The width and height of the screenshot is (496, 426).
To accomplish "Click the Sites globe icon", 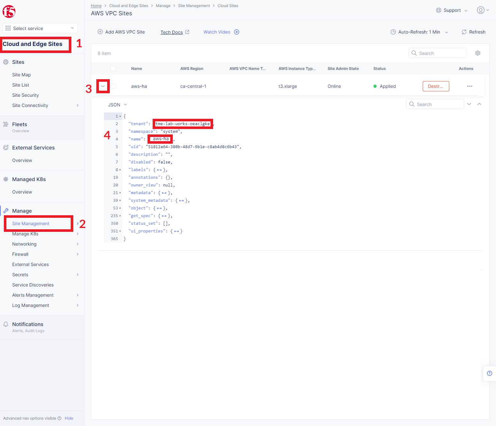I will (x=6, y=62).
